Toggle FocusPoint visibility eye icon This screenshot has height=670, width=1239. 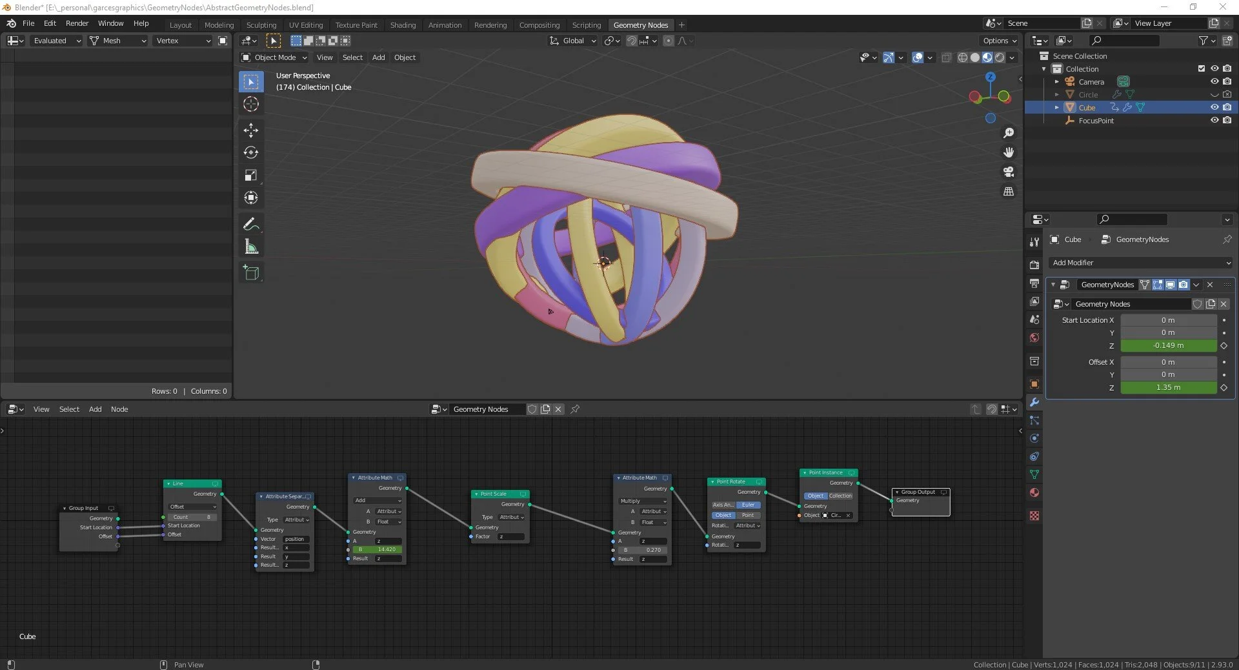pyautogui.click(x=1214, y=121)
